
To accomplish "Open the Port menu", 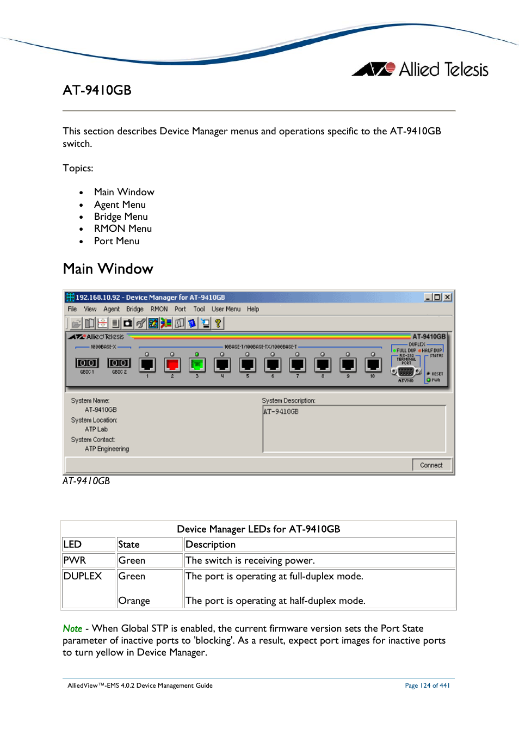I will 180,309.
